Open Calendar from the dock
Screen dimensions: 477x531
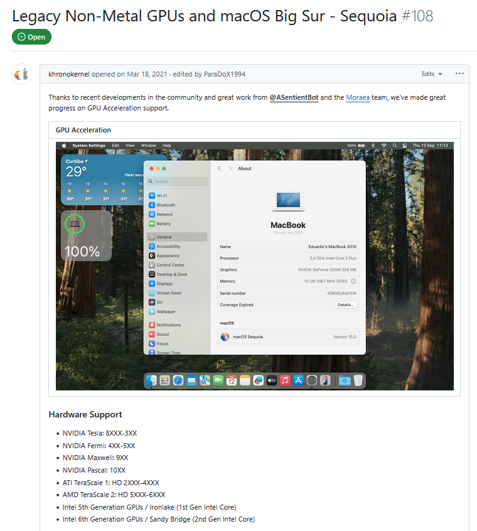(x=232, y=380)
